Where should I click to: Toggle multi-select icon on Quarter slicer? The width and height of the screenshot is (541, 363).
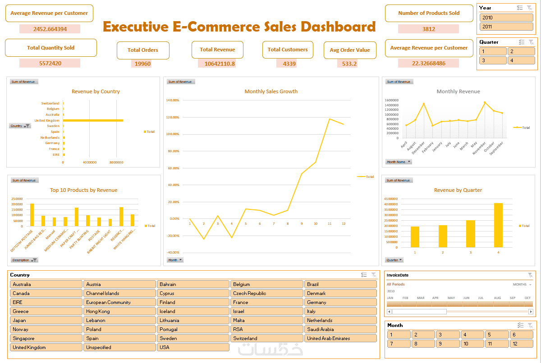pos(522,42)
